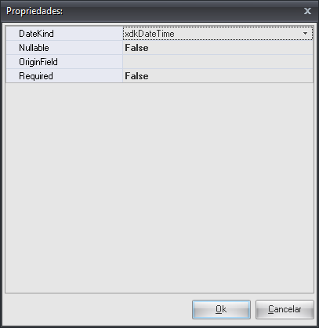Click the empty OriginField value field

click(x=218, y=62)
